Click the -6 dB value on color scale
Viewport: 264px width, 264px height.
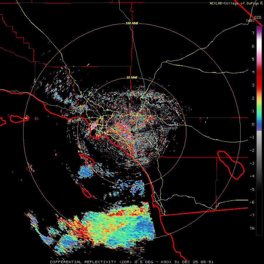coord(252,202)
